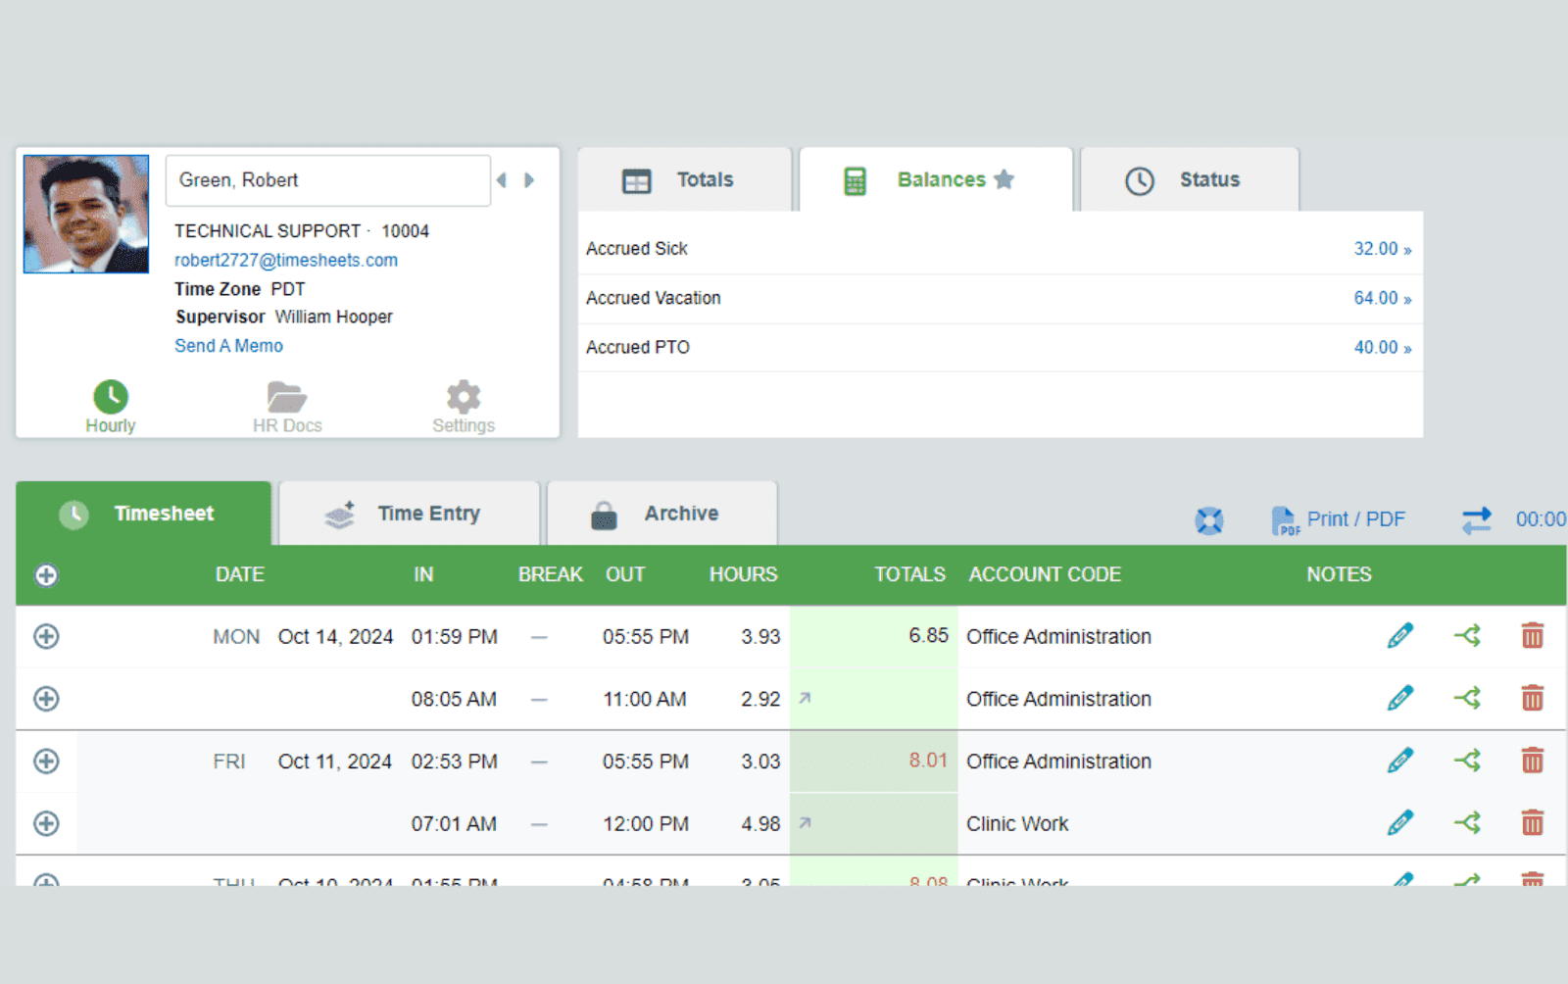Edit the Oct 14 Office Administration entry
Image resolution: width=1568 pixels, height=984 pixels.
point(1399,635)
